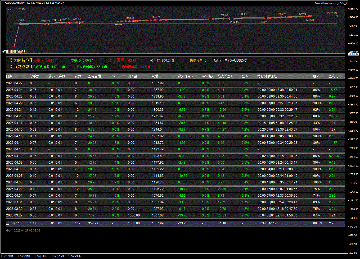Image resolution: width=360 pixels, height=259 pixels.
Task: Click the smiley face icon beside AccountInfoExporter_v2.2
Action: click(x=345, y=3)
